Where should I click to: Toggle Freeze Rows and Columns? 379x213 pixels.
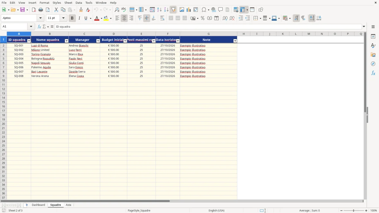243,10
